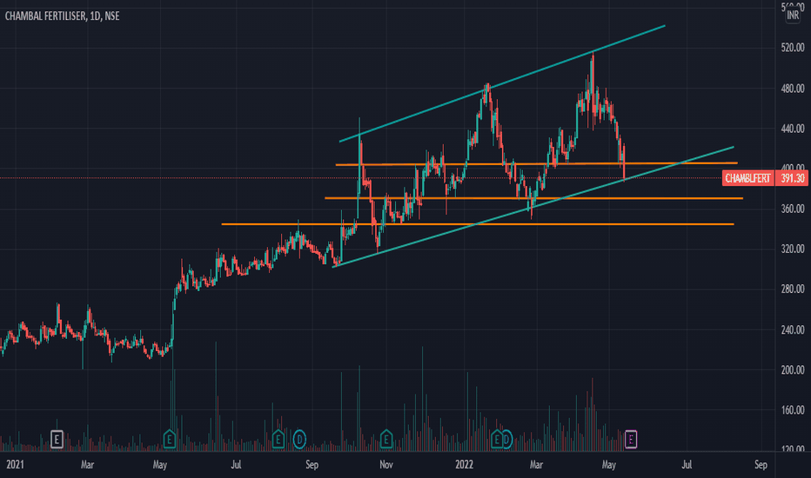Click the Mar label following 2022

click(536, 465)
